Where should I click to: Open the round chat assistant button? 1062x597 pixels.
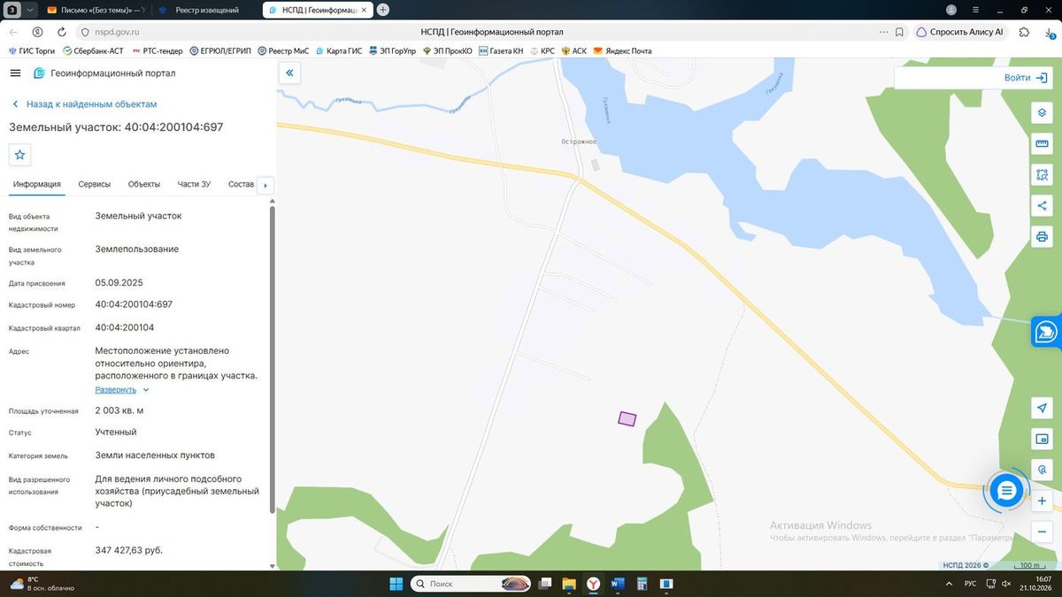pos(1005,491)
